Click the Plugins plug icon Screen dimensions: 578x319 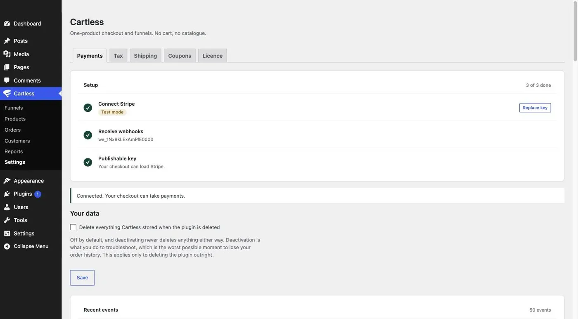7,194
